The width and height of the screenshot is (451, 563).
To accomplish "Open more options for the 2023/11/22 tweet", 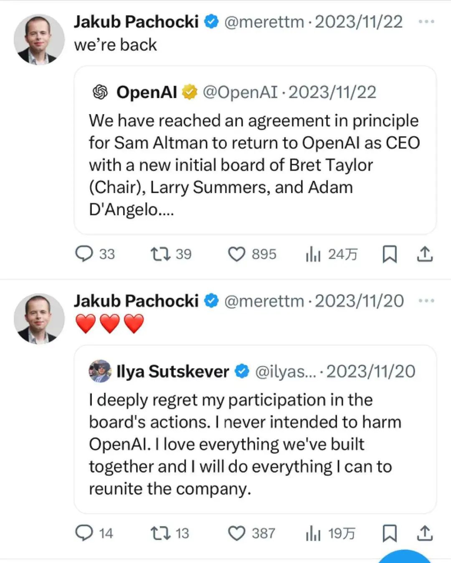I will (426, 21).
